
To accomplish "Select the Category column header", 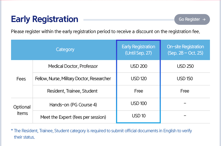I will [65, 50].
